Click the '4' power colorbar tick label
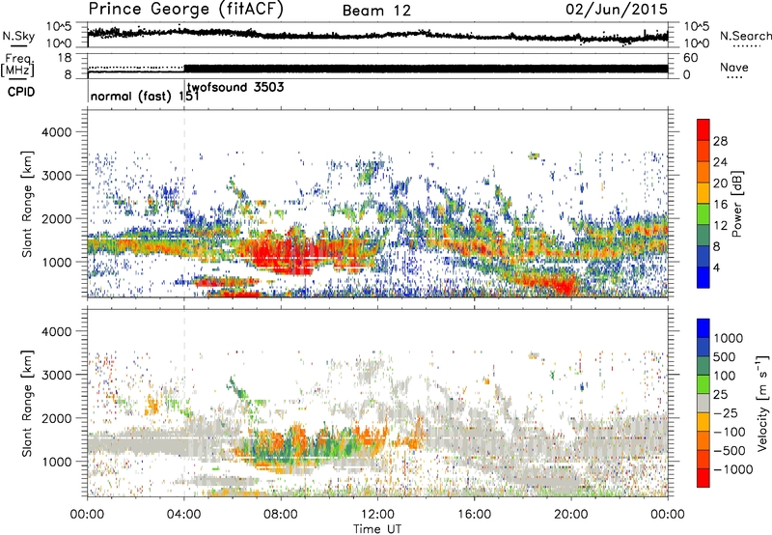 pyautogui.click(x=717, y=268)
